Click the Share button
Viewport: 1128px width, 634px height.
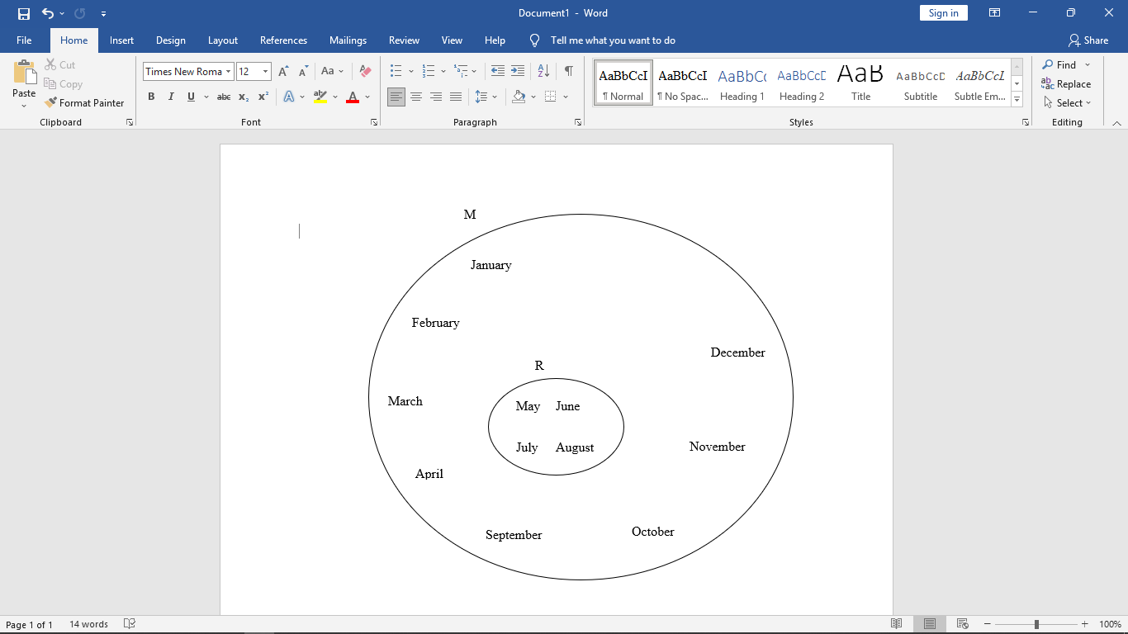(1088, 40)
